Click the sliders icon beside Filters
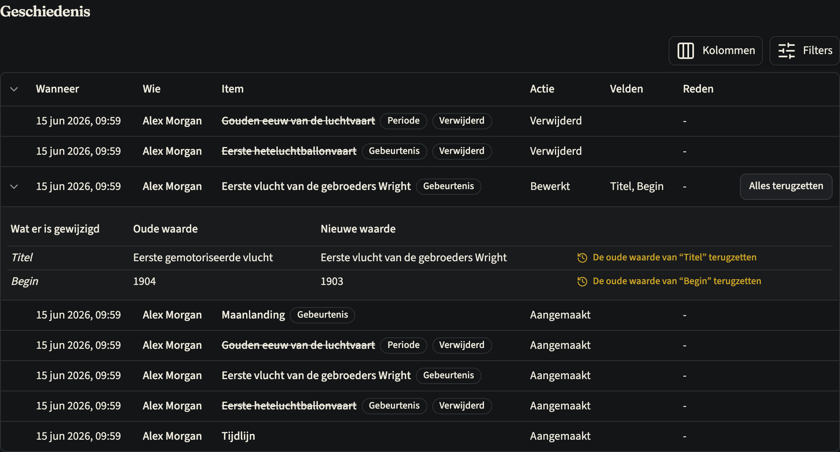 click(x=786, y=51)
